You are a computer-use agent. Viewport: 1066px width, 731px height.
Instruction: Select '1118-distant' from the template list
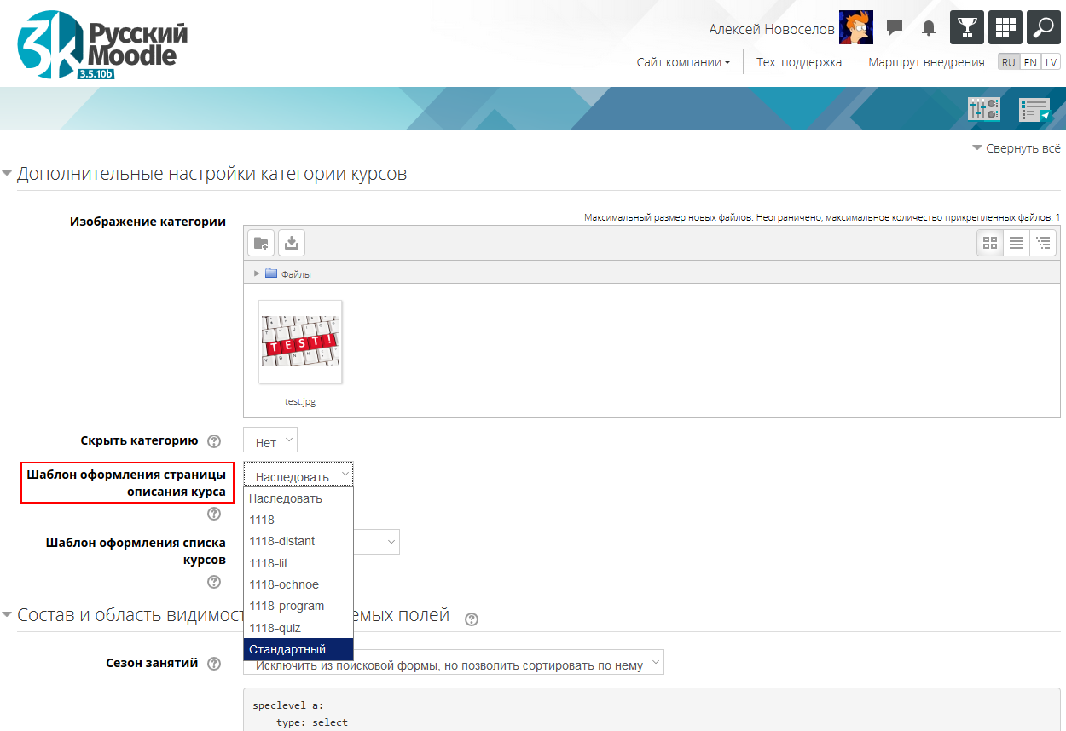[x=282, y=541]
